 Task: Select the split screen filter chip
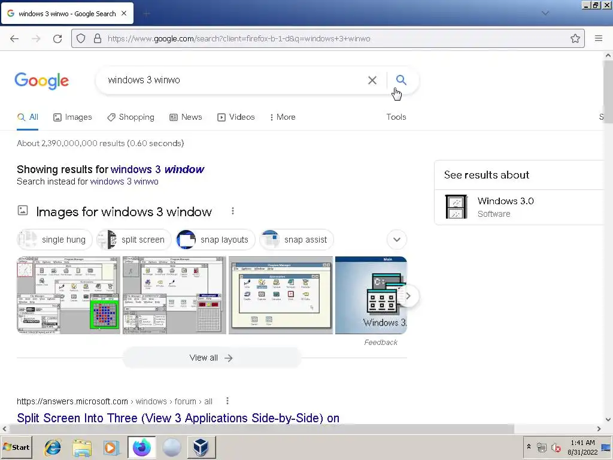134,240
